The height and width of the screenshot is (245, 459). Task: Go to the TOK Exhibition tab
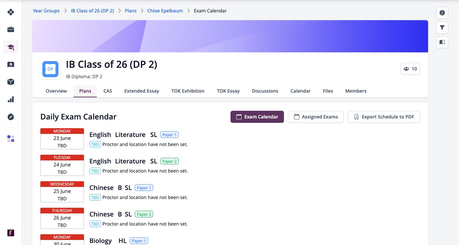pyautogui.click(x=188, y=91)
